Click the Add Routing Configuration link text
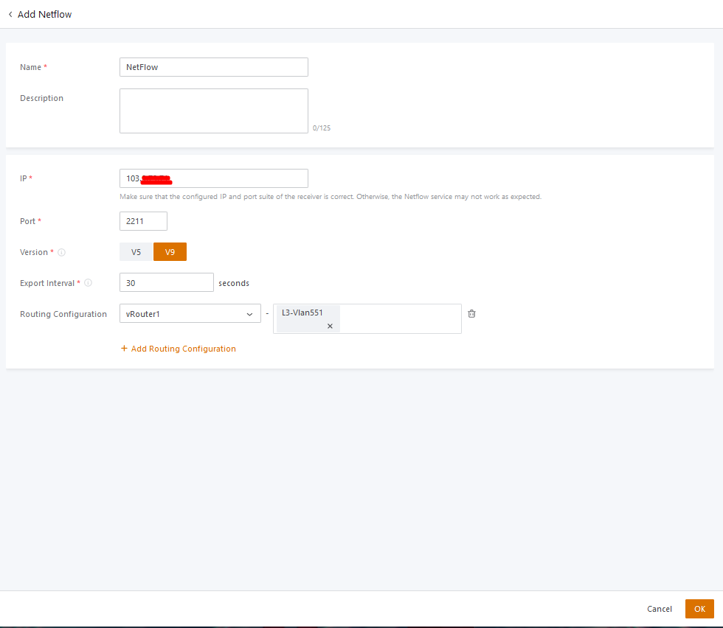The image size is (723, 628). pyautogui.click(x=183, y=349)
